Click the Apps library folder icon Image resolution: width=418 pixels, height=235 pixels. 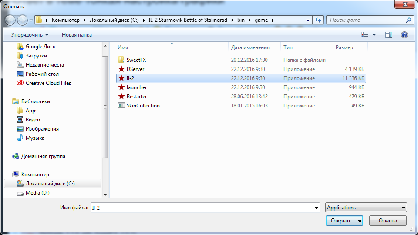20,110
